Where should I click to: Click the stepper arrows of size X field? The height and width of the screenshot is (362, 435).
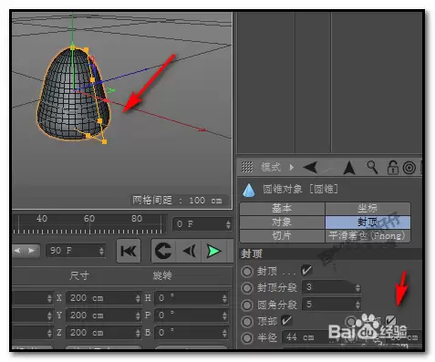138,298
